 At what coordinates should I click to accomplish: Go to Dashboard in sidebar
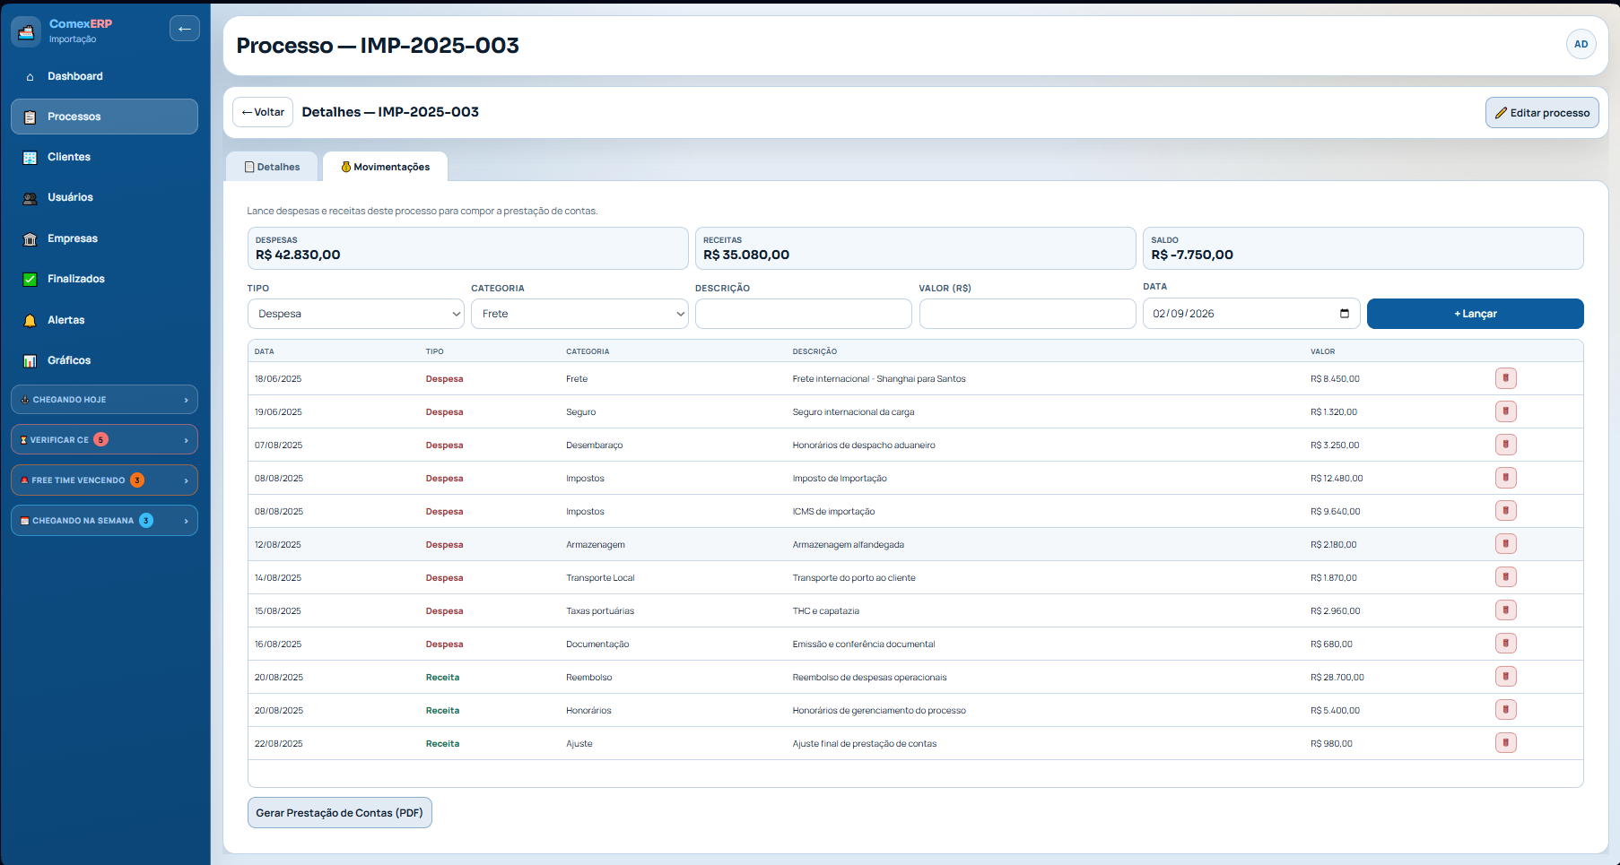104,76
